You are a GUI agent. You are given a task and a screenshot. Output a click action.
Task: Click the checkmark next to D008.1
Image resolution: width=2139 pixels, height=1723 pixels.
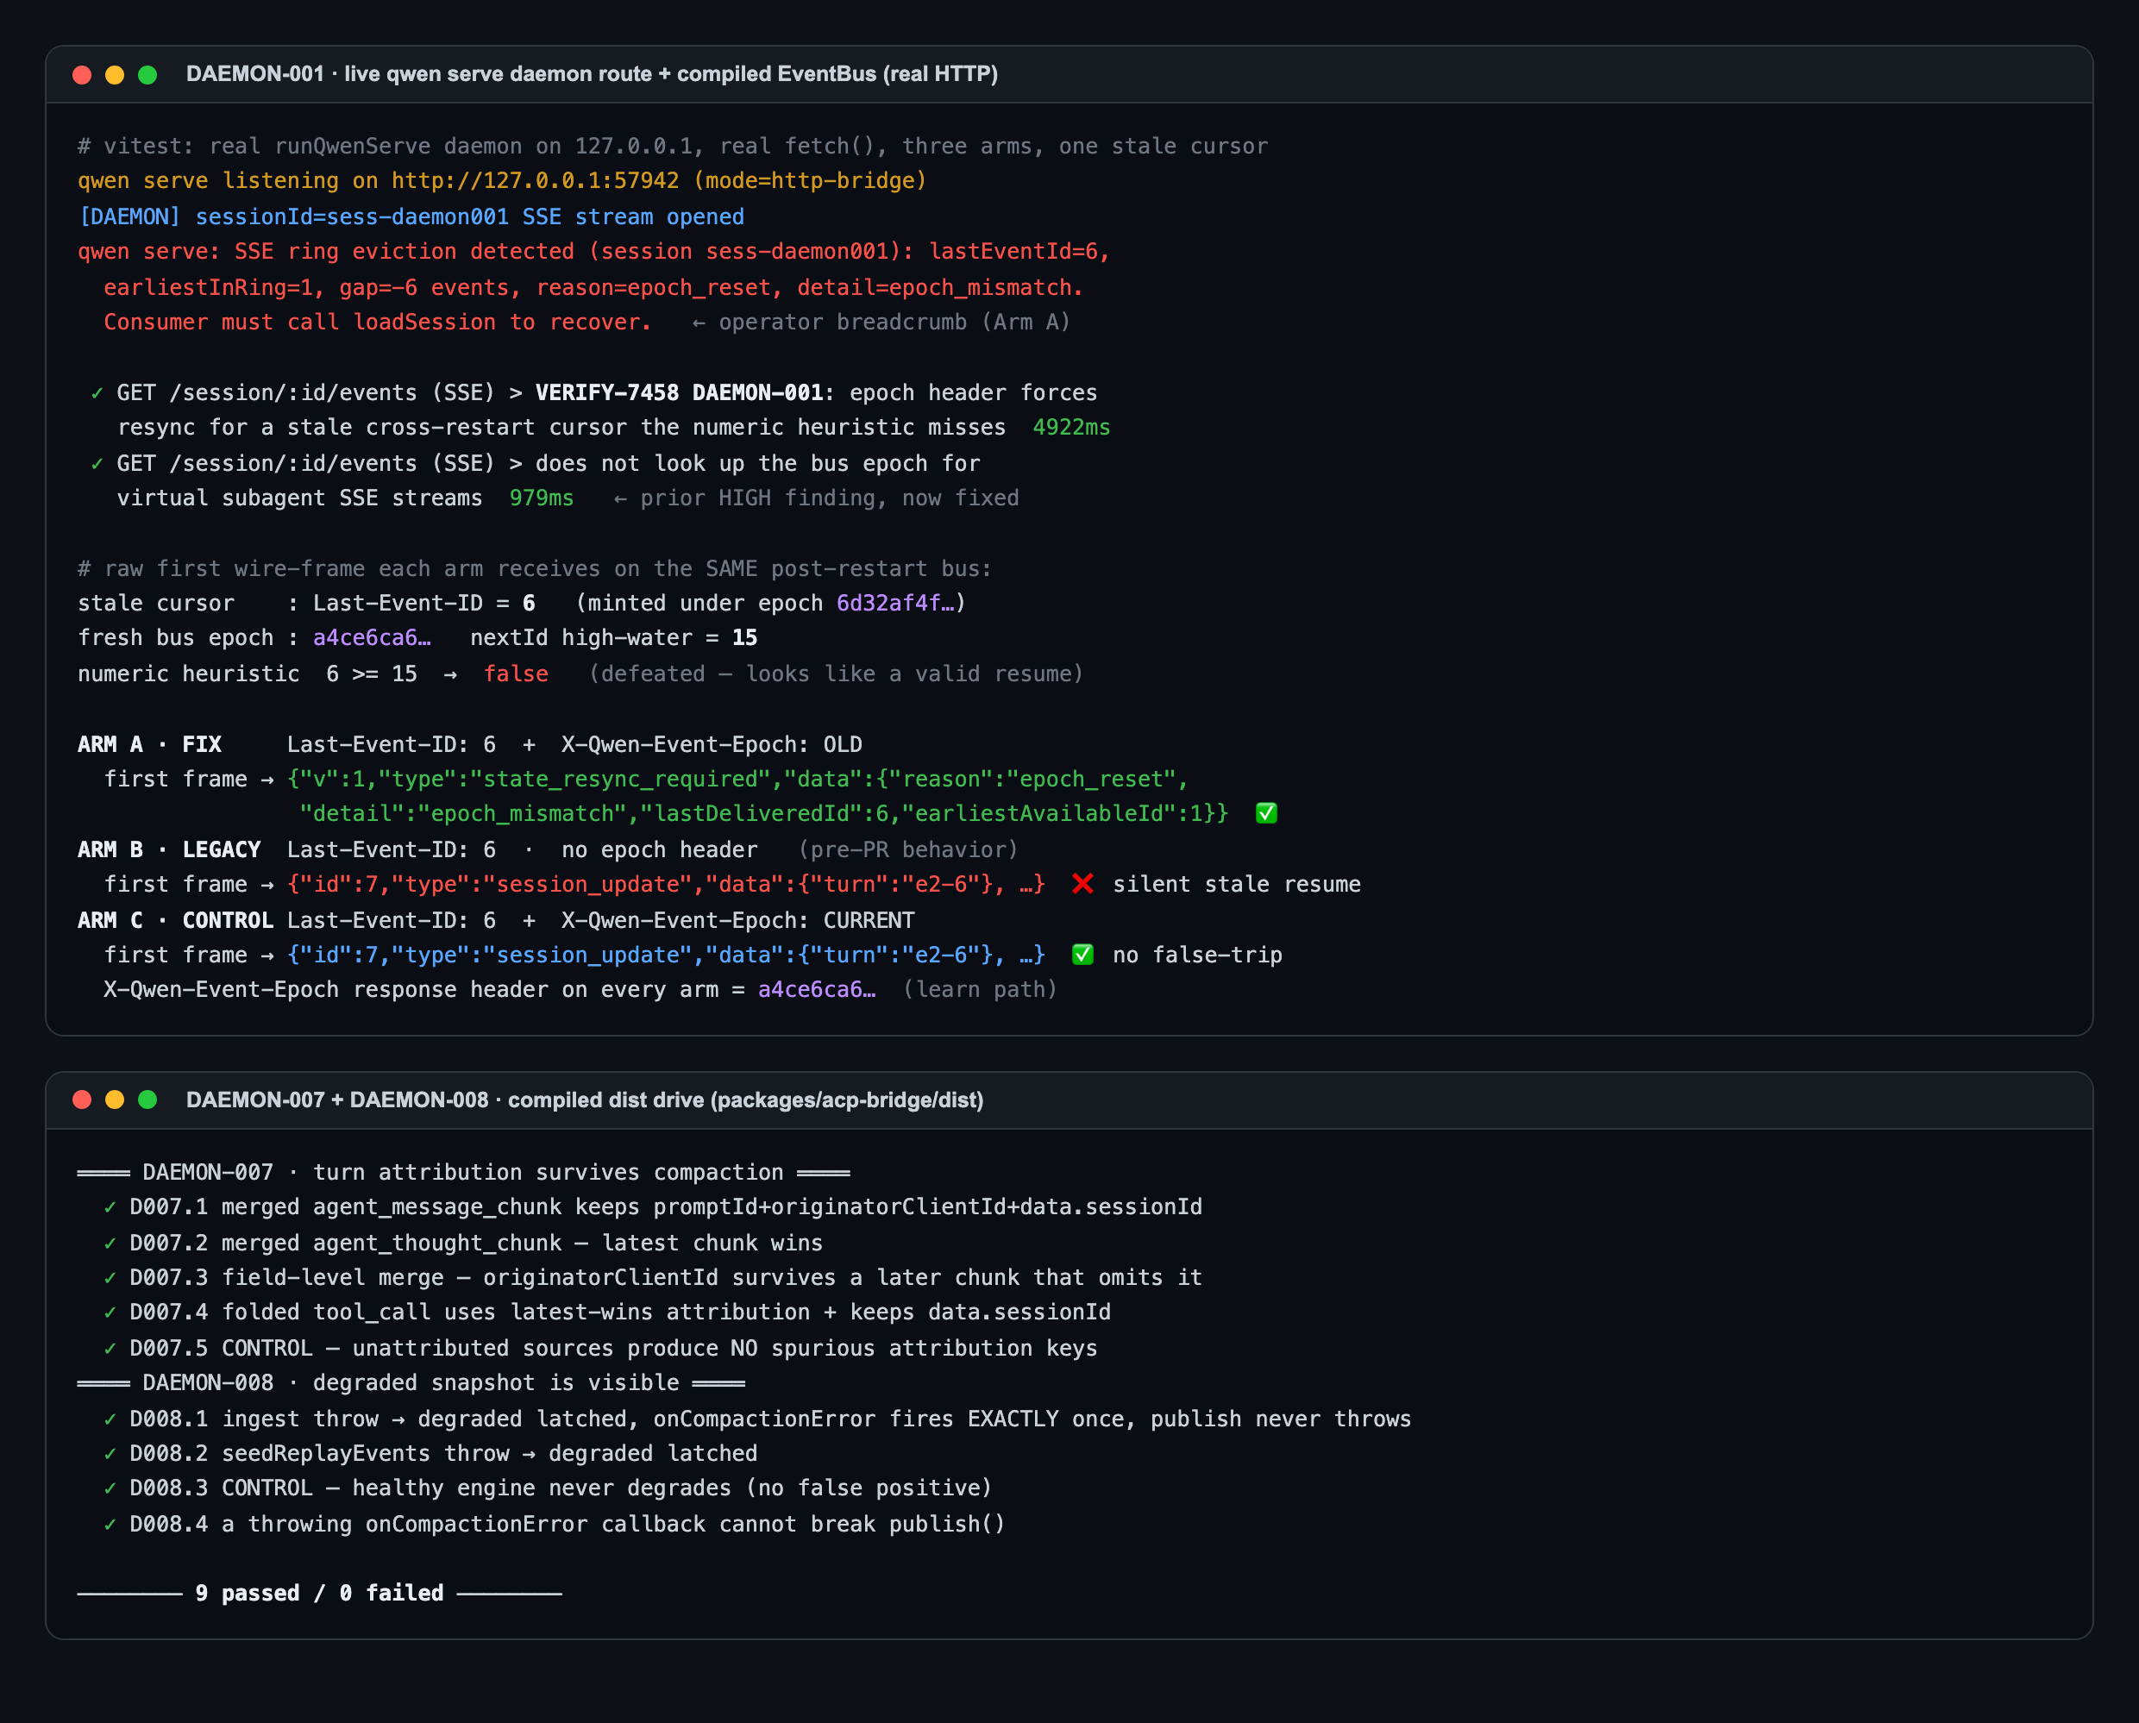pyautogui.click(x=110, y=1419)
